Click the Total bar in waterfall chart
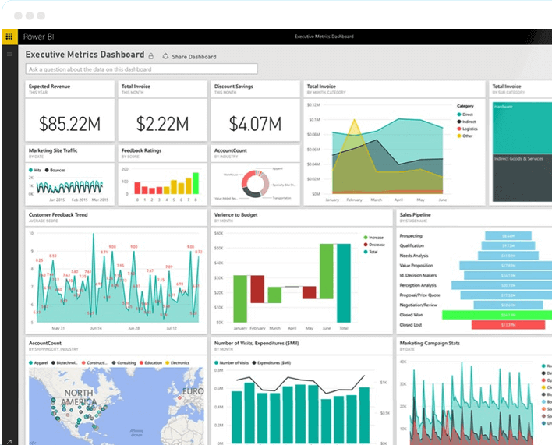552x445 pixels. coord(344,282)
